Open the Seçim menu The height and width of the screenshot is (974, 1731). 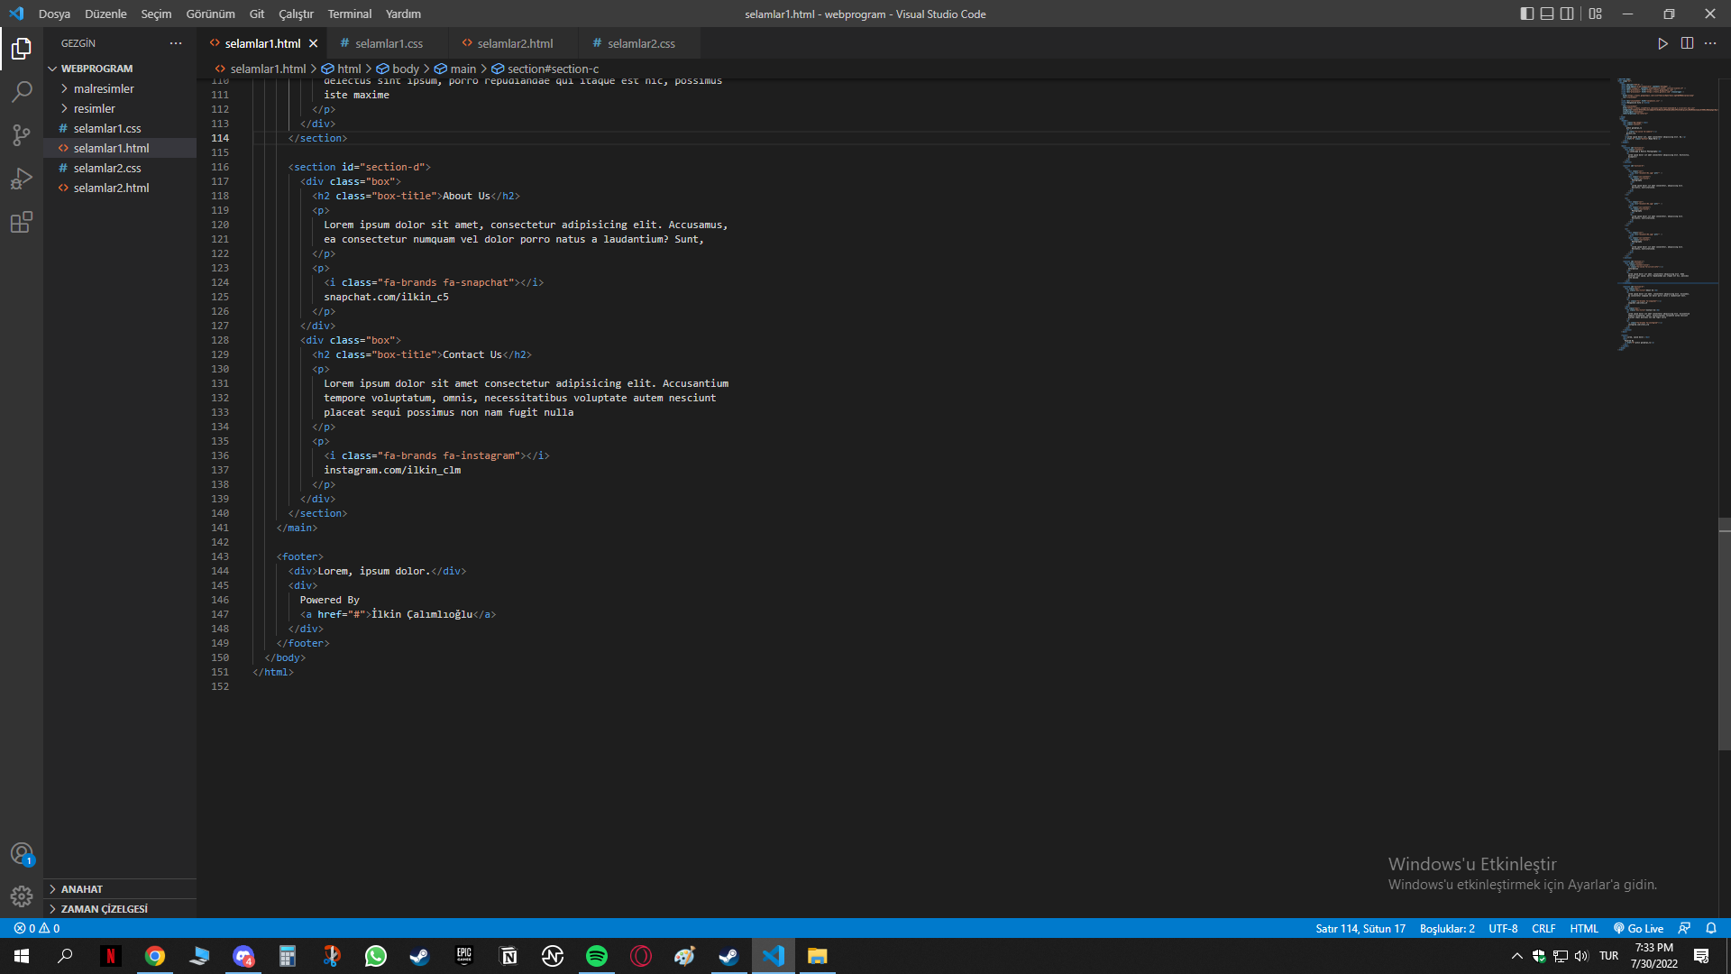coord(156,14)
